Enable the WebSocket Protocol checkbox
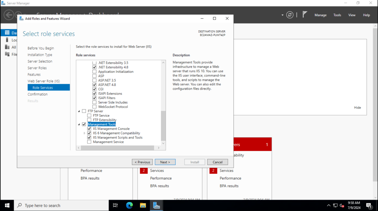Screen dimensions: 378x211 [94, 106]
